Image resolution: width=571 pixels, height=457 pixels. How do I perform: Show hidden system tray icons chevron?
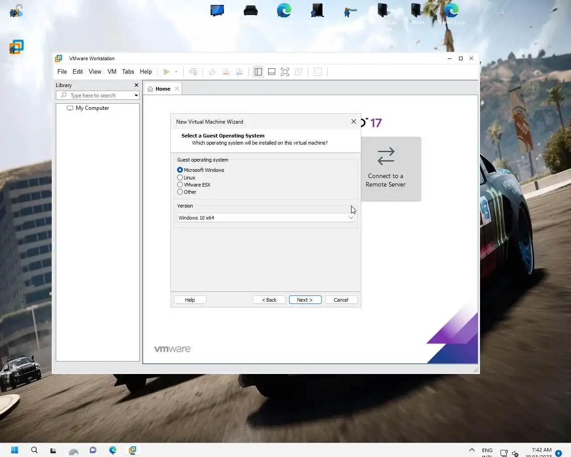pos(472,450)
